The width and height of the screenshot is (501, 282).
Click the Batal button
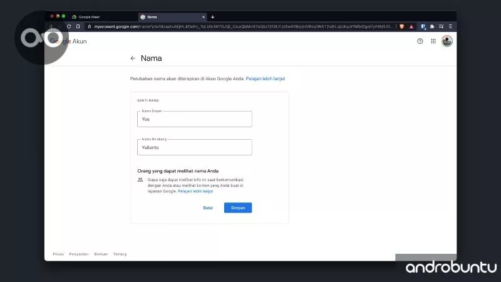coord(208,208)
